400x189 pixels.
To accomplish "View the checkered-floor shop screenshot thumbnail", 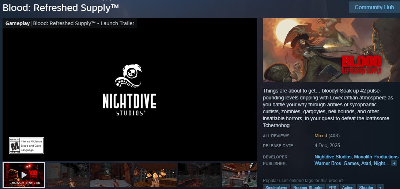I will [x=239, y=175].
